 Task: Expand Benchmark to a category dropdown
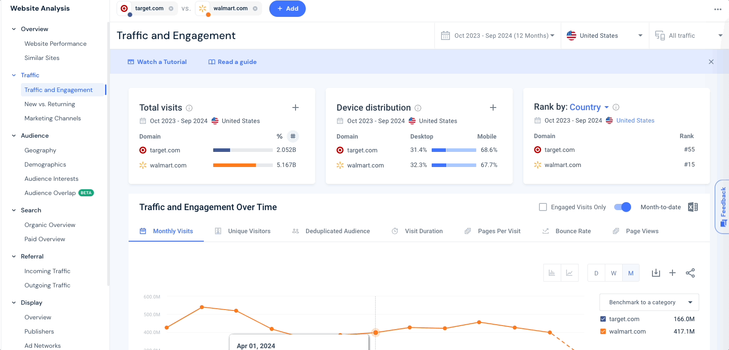pos(649,302)
